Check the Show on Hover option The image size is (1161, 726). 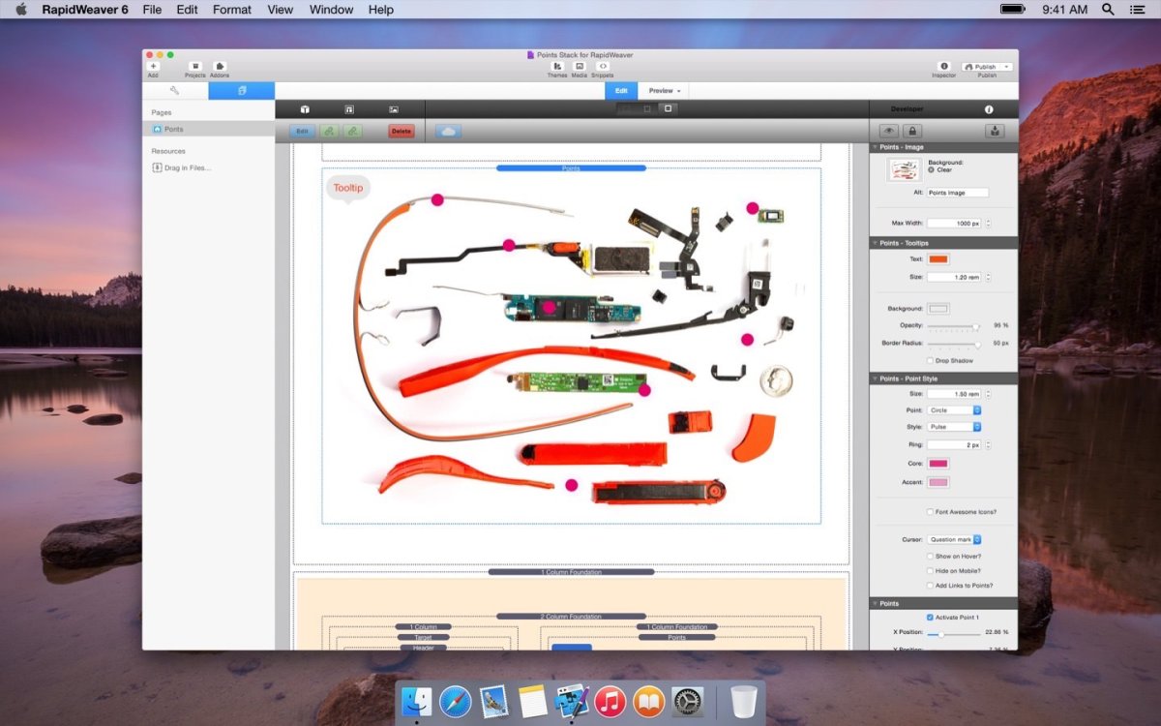click(x=931, y=557)
